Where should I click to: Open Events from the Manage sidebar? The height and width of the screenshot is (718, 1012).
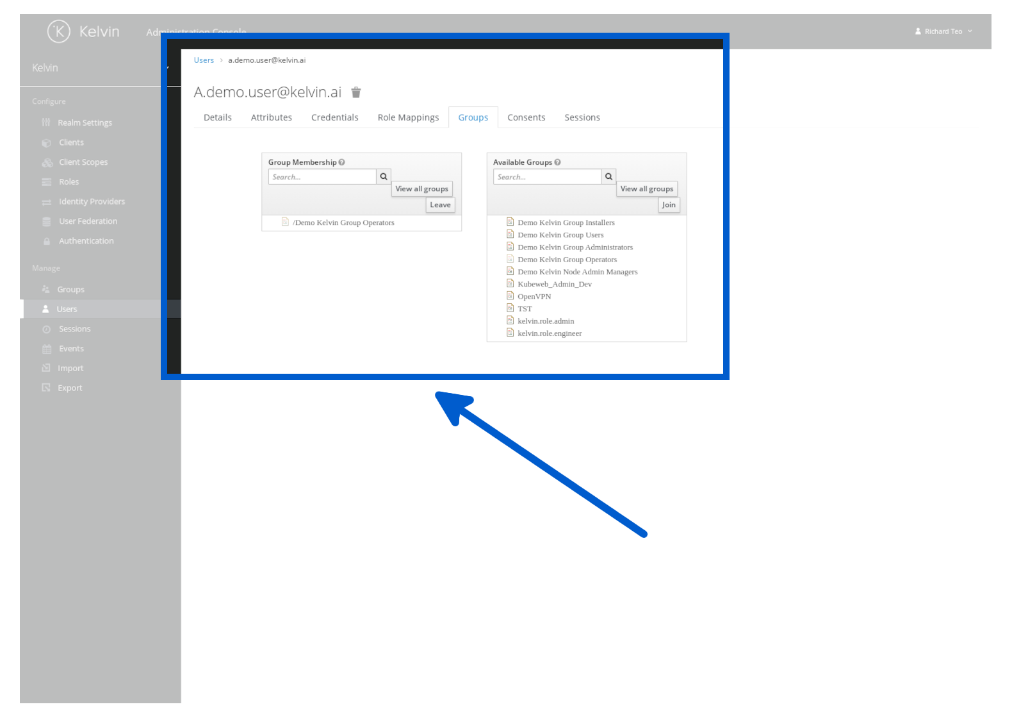coord(71,349)
